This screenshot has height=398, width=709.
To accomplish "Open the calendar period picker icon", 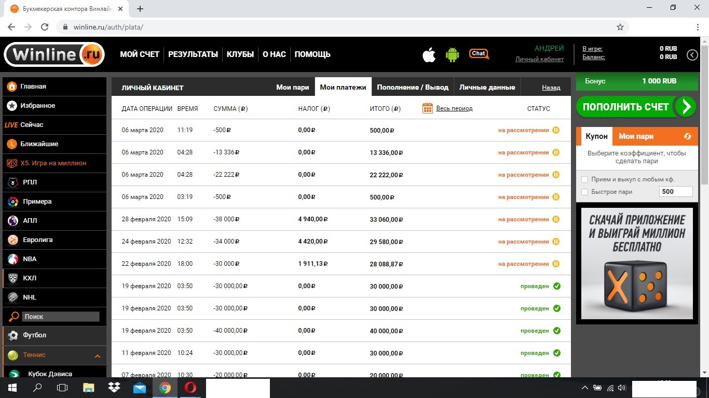I will coord(428,108).
